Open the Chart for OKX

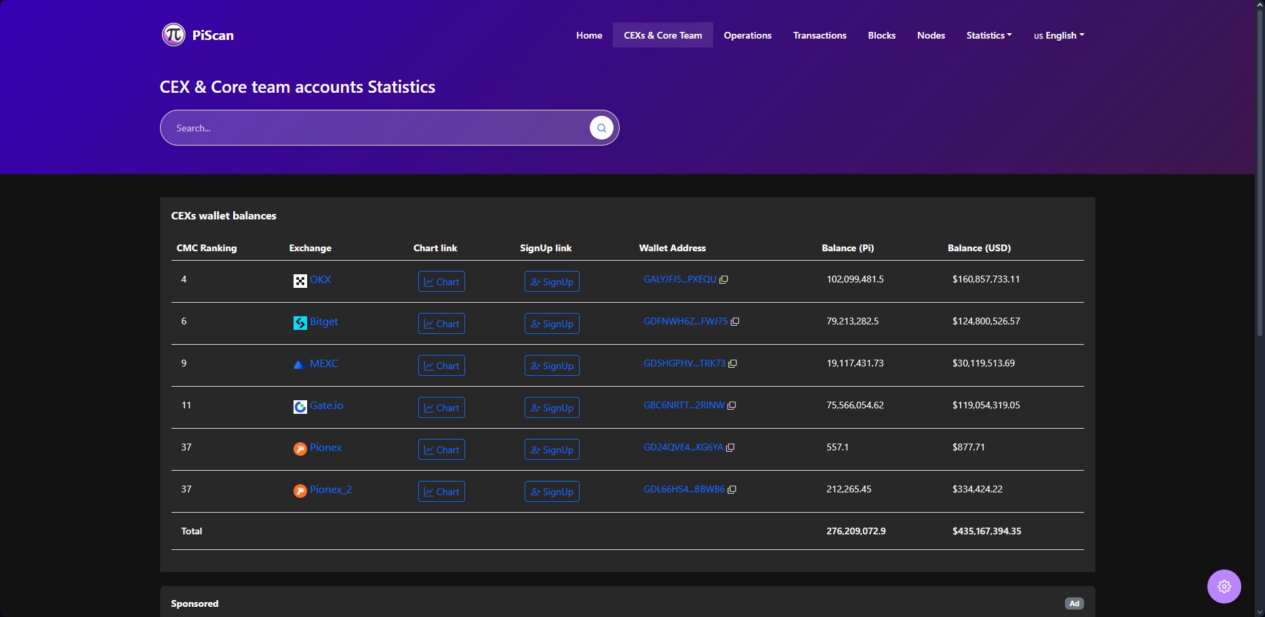click(x=441, y=282)
